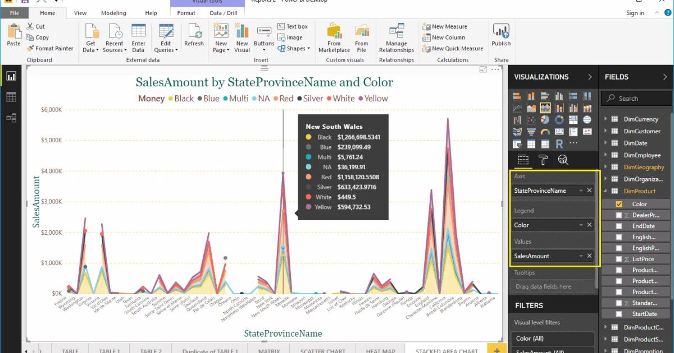Select the matrix visualization icon
The image size is (674, 353).
pos(545,143)
